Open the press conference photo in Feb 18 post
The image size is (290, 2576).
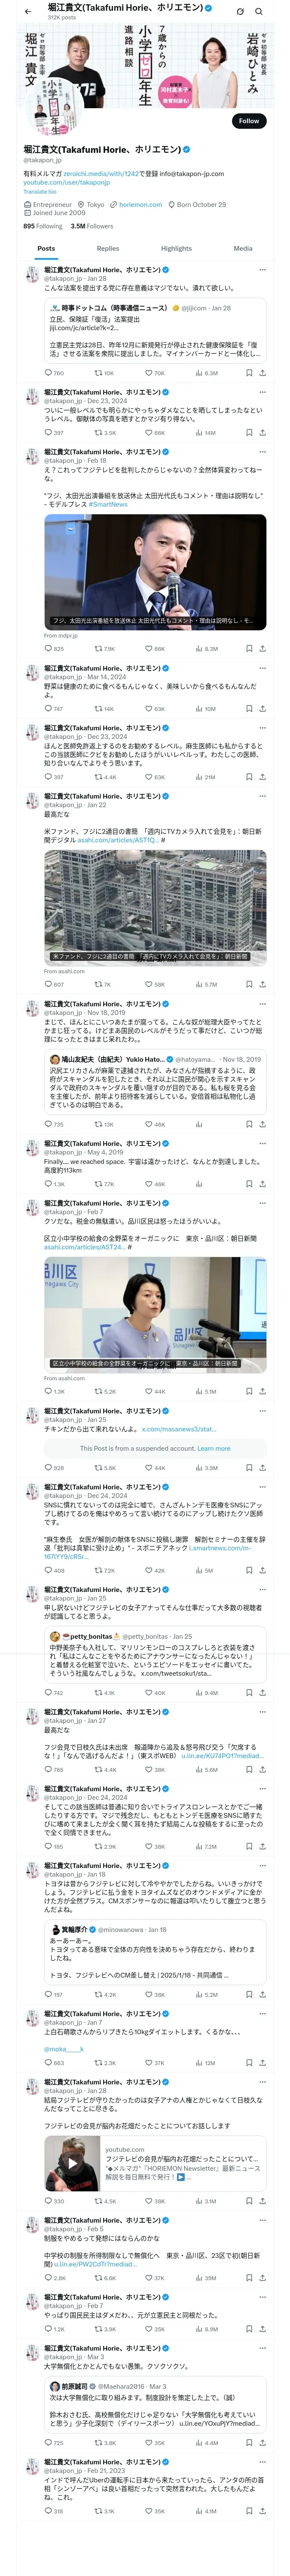coord(155,570)
